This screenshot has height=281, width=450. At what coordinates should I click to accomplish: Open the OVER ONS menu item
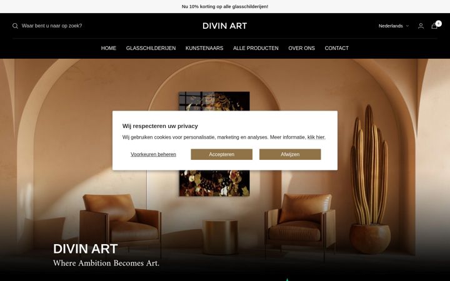coord(302,48)
